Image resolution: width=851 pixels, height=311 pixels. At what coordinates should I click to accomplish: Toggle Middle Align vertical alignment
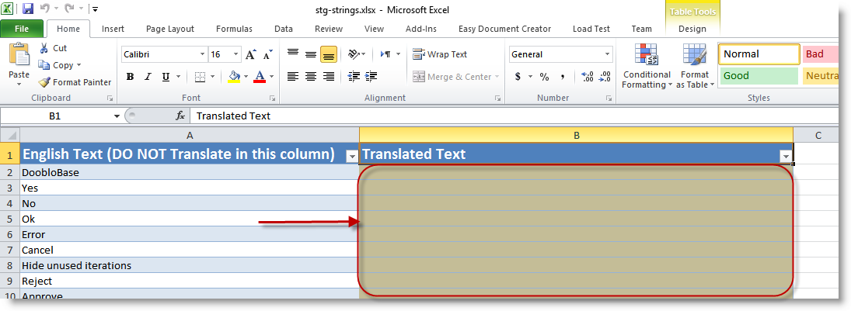click(310, 54)
